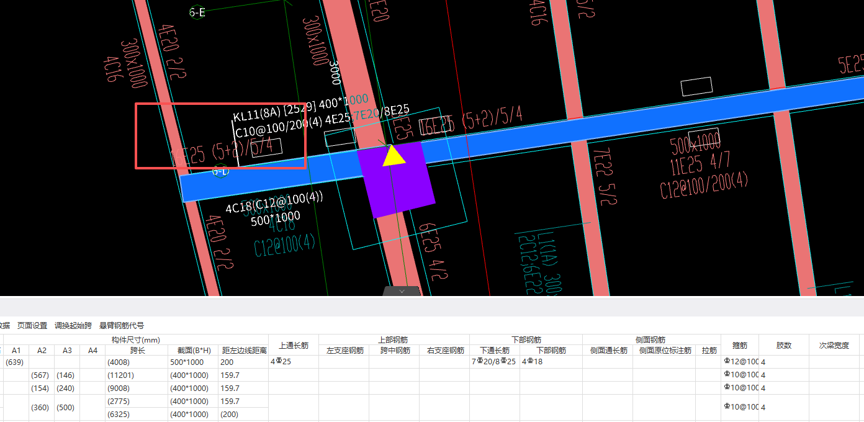
Task: Select (360) cell in A2
Action: pyautogui.click(x=42, y=408)
